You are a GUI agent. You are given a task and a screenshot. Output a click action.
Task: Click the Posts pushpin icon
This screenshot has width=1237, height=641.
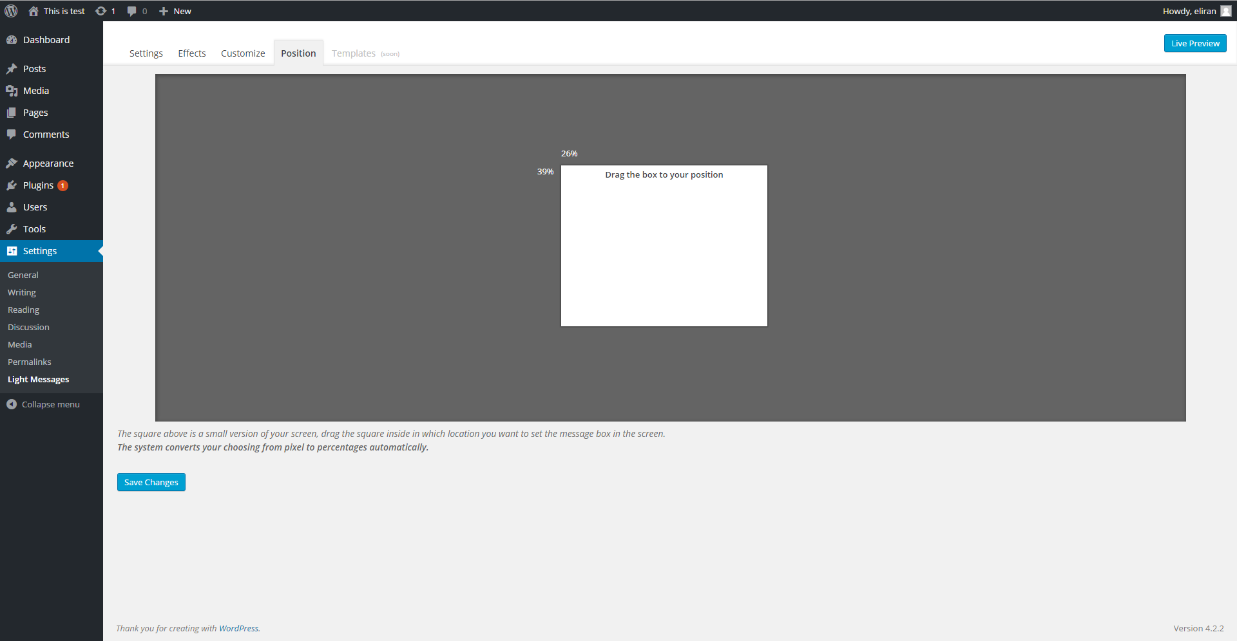point(12,69)
